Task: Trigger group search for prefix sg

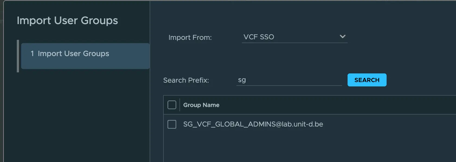Action: 367,80
